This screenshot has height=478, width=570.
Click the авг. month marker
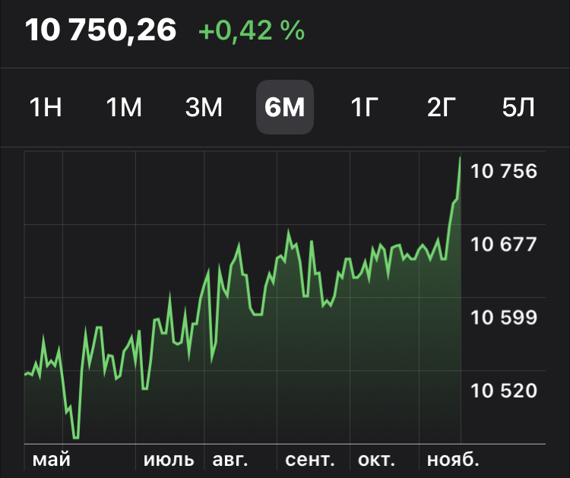tap(230, 460)
